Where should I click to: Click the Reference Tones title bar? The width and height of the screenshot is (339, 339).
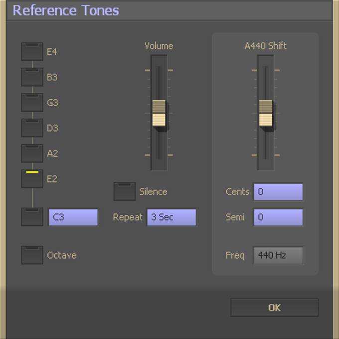click(169, 10)
